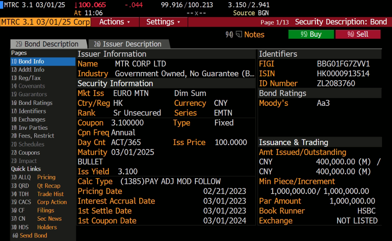The height and width of the screenshot is (241, 392).
Task: Click the issuer name MTR CORP LTD
Action: click(140, 64)
